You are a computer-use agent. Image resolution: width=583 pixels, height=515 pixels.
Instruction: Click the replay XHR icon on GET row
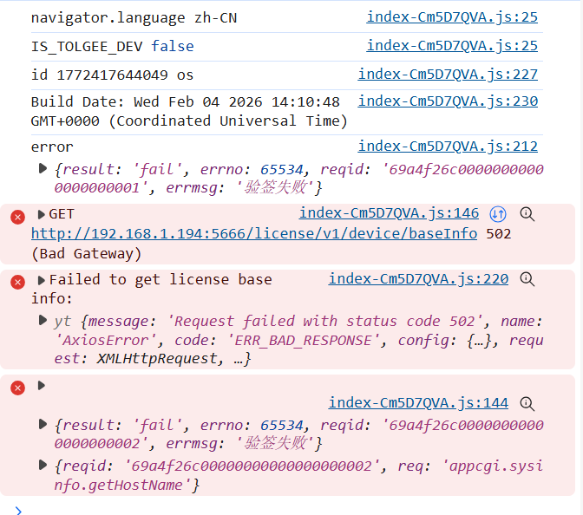tap(498, 213)
